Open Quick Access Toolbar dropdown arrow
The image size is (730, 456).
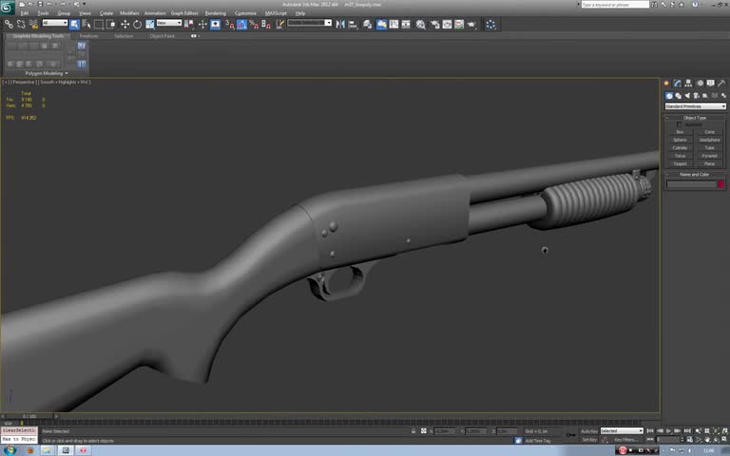click(85, 4)
